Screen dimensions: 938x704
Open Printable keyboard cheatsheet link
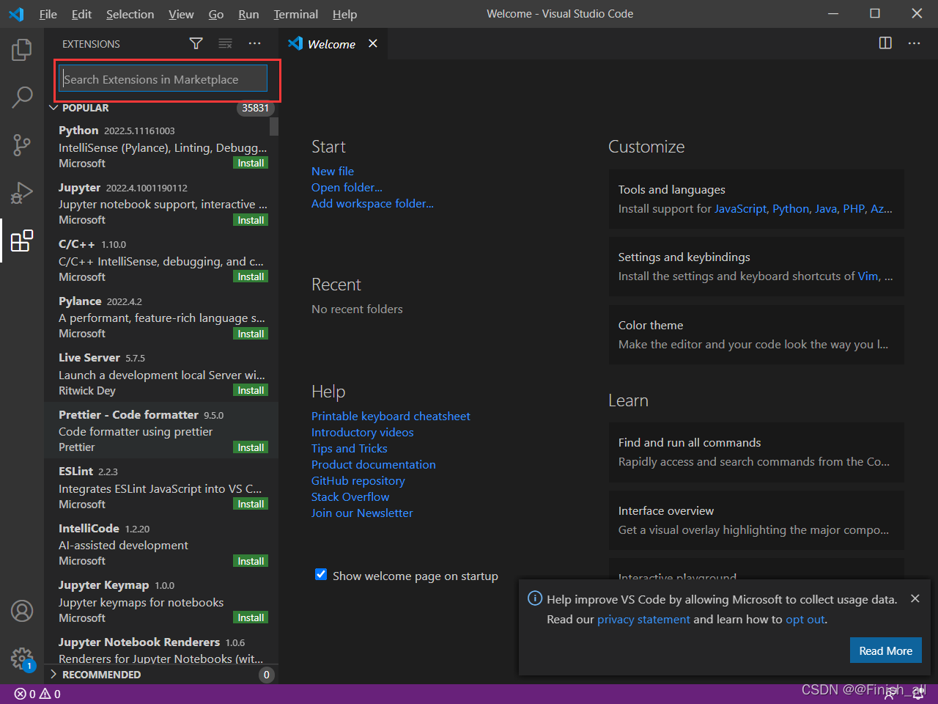pos(391,416)
